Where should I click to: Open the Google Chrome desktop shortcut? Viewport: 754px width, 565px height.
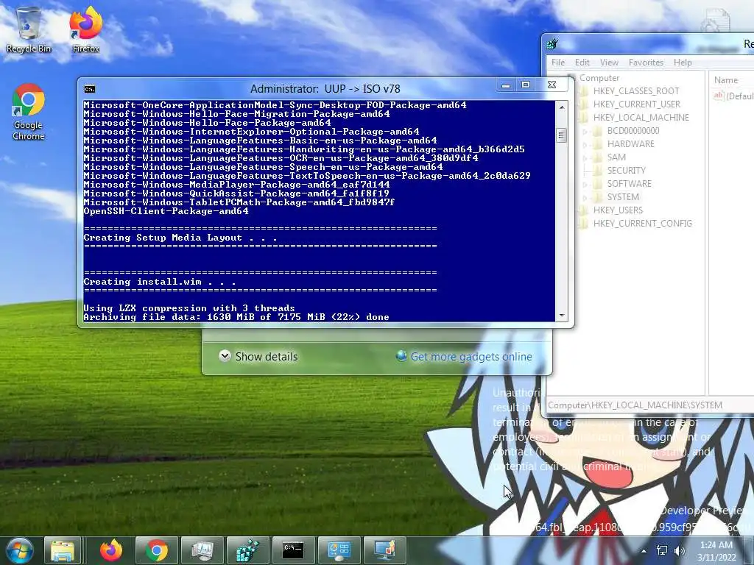29,112
